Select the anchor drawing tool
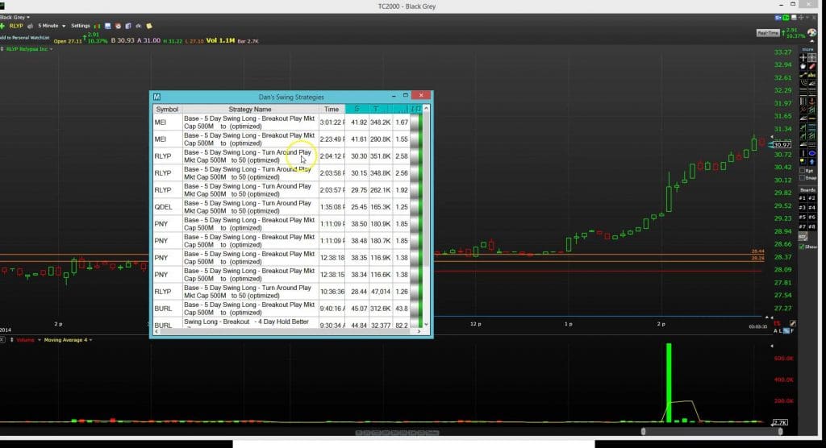Screen dimensions: 826x448 coord(811,101)
